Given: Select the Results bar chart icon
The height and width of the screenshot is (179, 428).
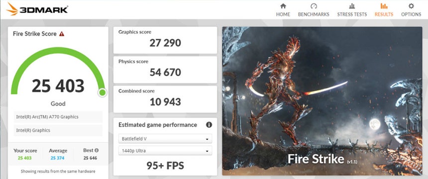Looking at the screenshot, I should (384, 6).
